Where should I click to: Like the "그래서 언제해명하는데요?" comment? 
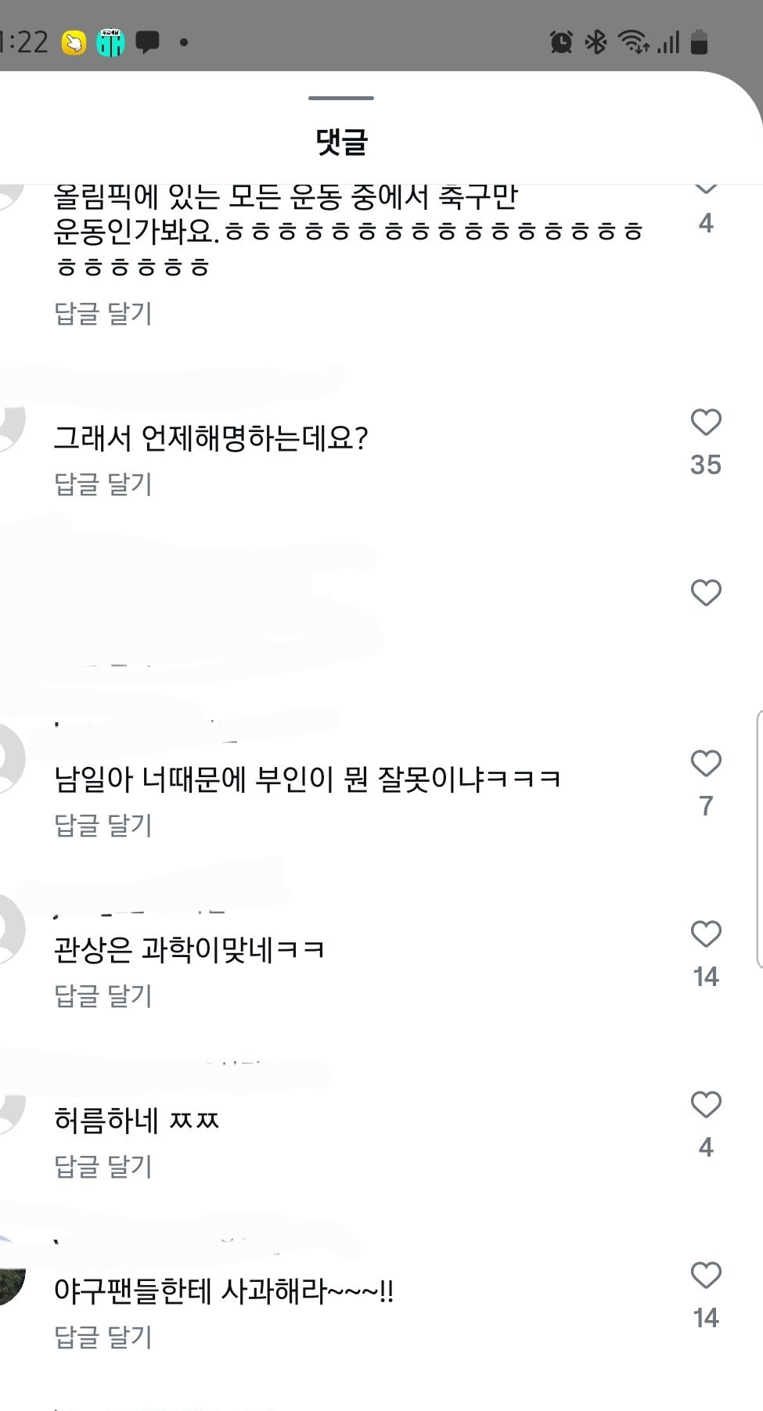707,424
